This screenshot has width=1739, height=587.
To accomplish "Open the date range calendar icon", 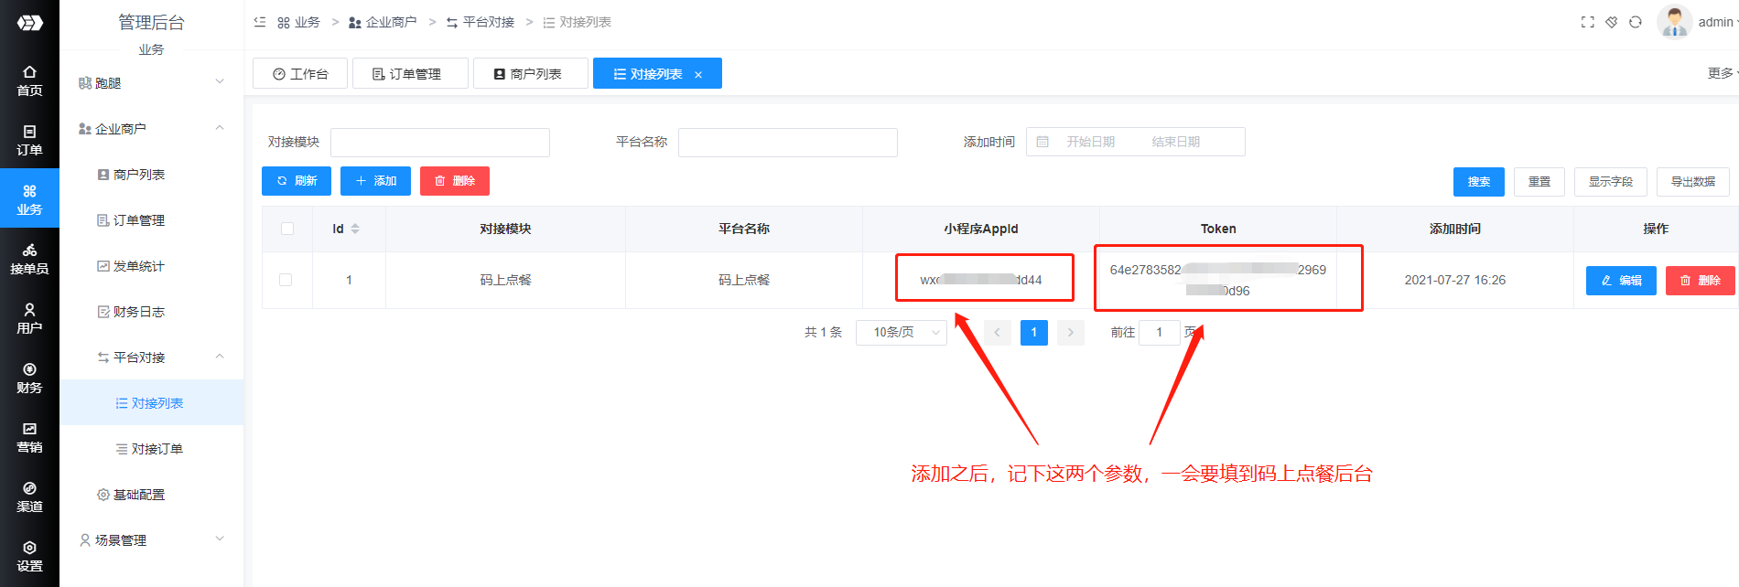I will (1042, 142).
